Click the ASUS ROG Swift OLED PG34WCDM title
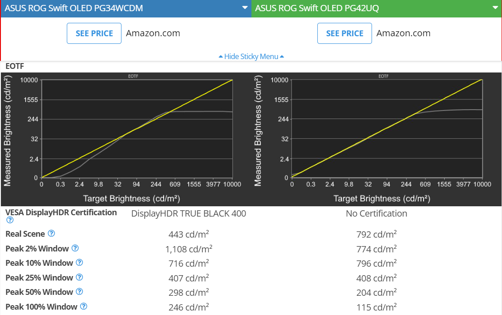 [x=74, y=8]
